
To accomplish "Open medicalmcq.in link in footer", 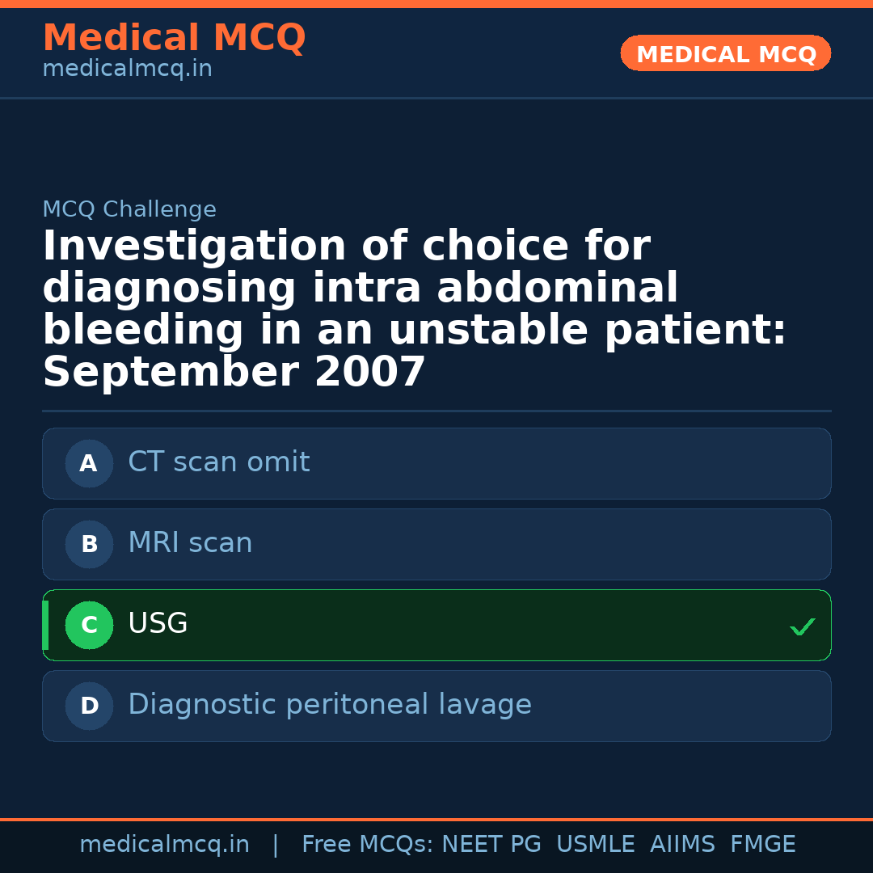I will pyautogui.click(x=164, y=845).
